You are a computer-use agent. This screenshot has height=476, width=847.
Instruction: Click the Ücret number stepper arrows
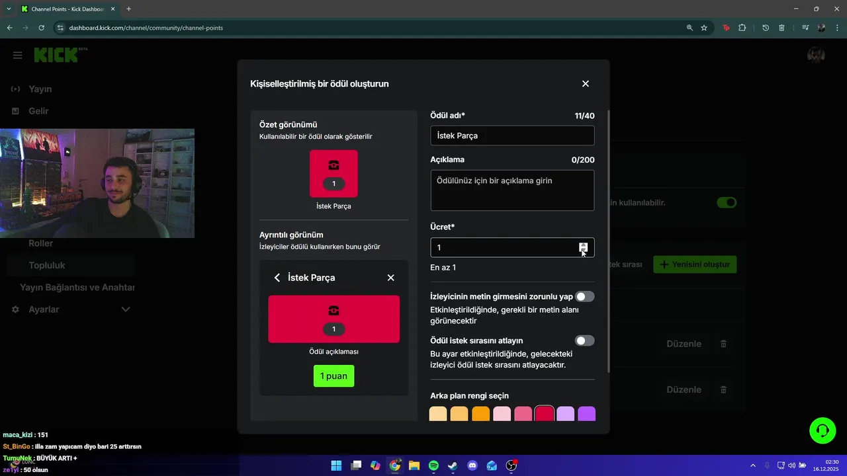point(583,247)
